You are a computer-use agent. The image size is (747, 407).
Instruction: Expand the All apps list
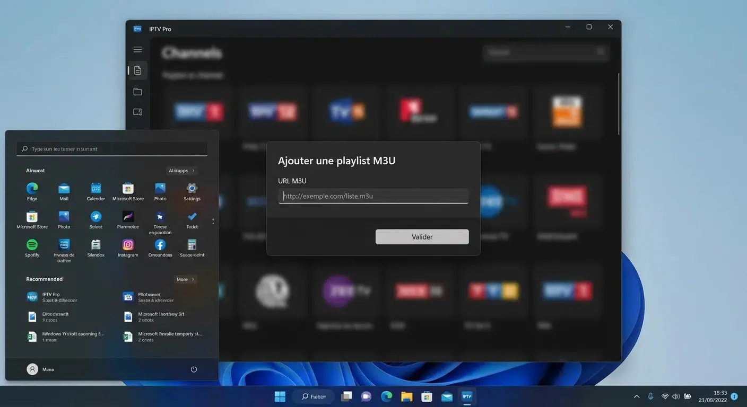[181, 171]
